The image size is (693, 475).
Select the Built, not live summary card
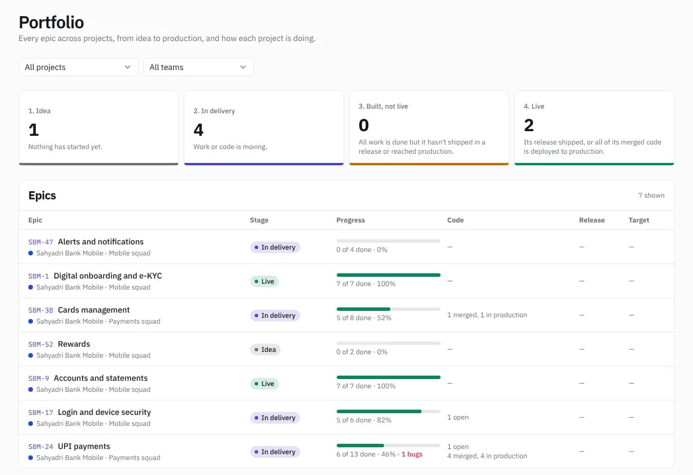[429, 128]
